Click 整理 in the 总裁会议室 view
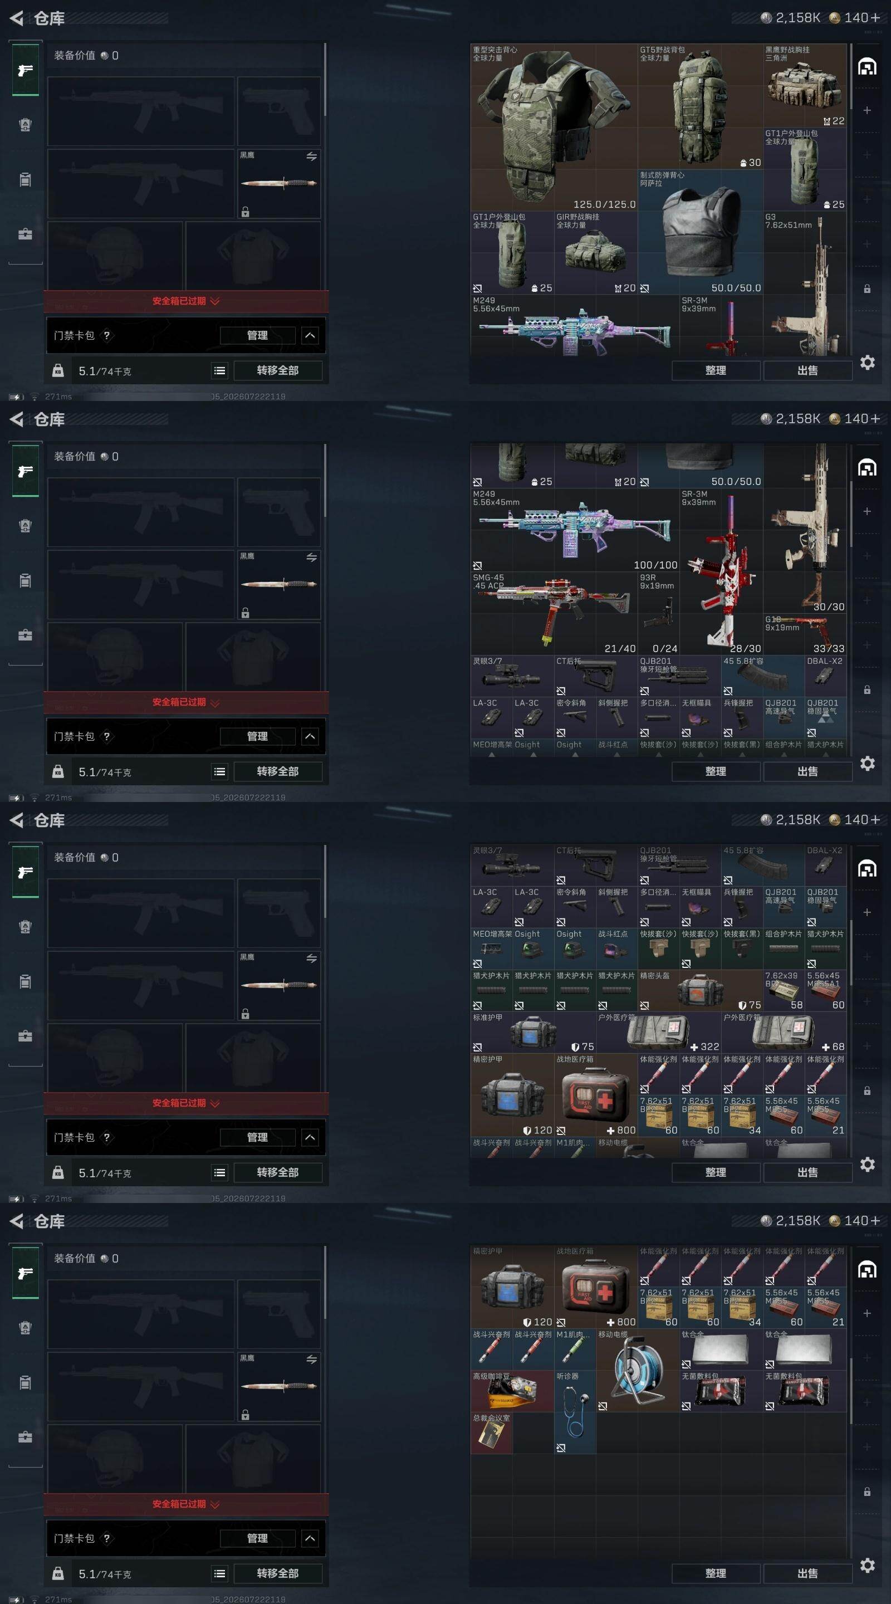 [x=716, y=1573]
